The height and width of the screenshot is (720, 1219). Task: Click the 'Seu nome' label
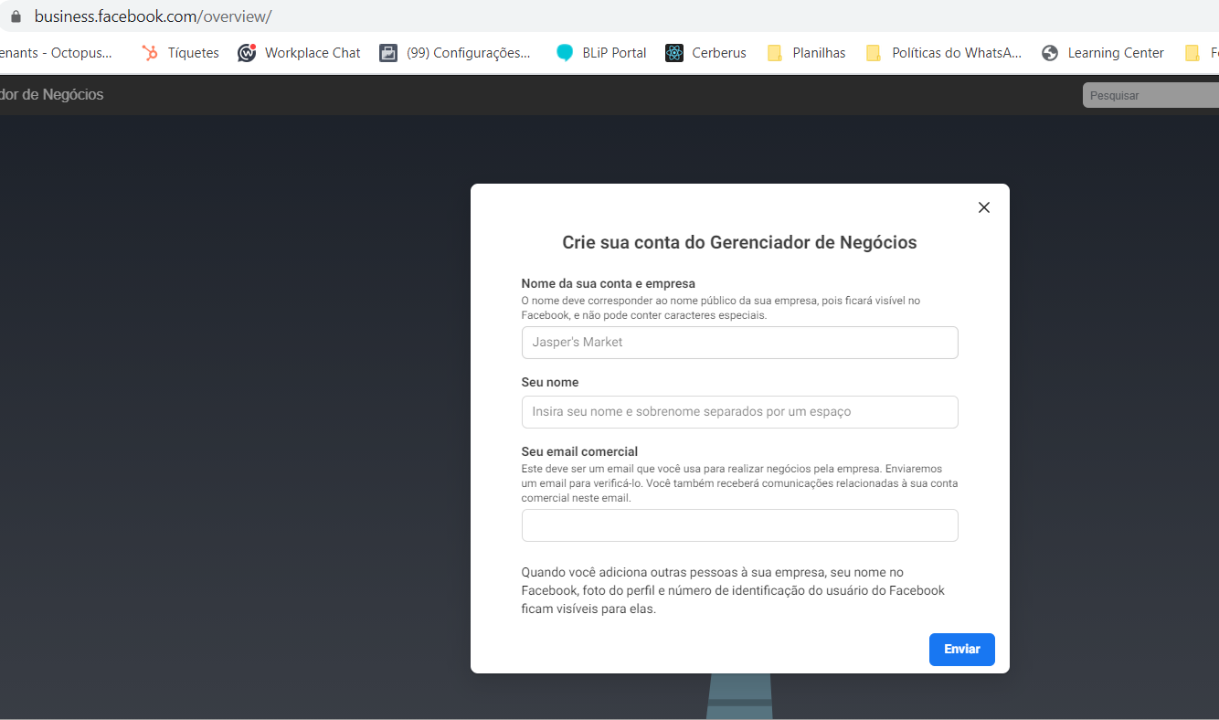pos(550,382)
